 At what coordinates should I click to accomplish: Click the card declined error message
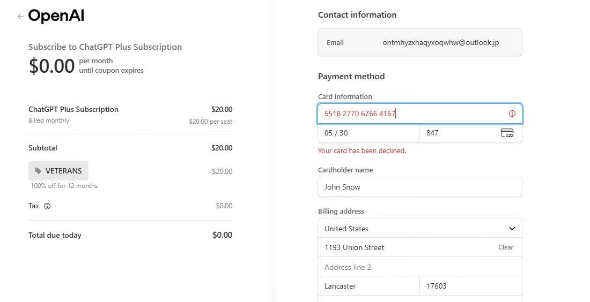362,151
